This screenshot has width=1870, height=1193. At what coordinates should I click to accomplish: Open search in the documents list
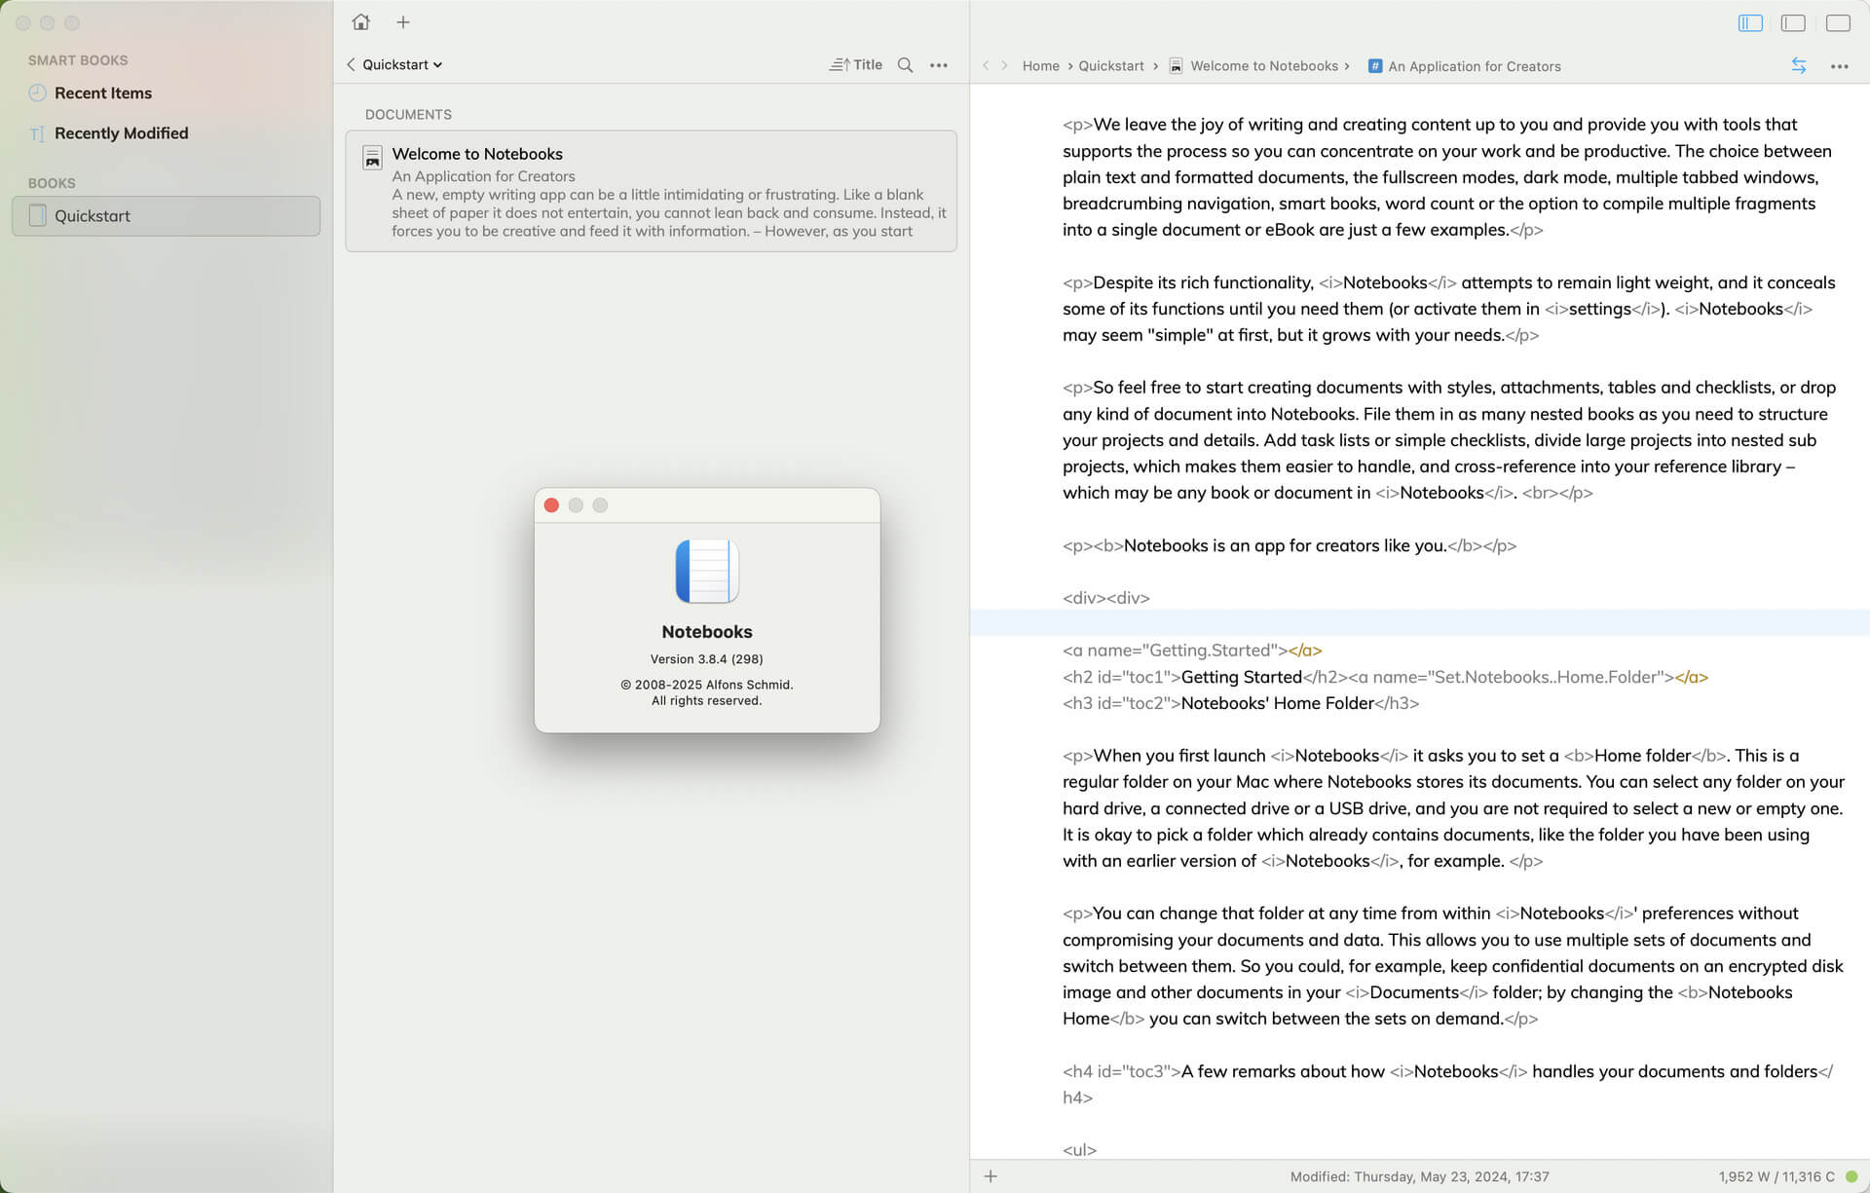905,65
